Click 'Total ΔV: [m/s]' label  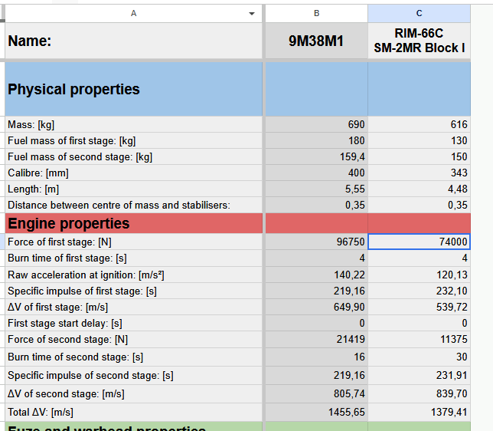41,412
